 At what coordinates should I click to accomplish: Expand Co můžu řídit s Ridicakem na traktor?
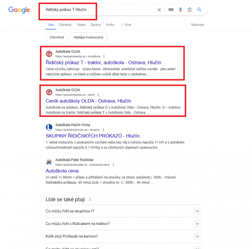coord(124,224)
